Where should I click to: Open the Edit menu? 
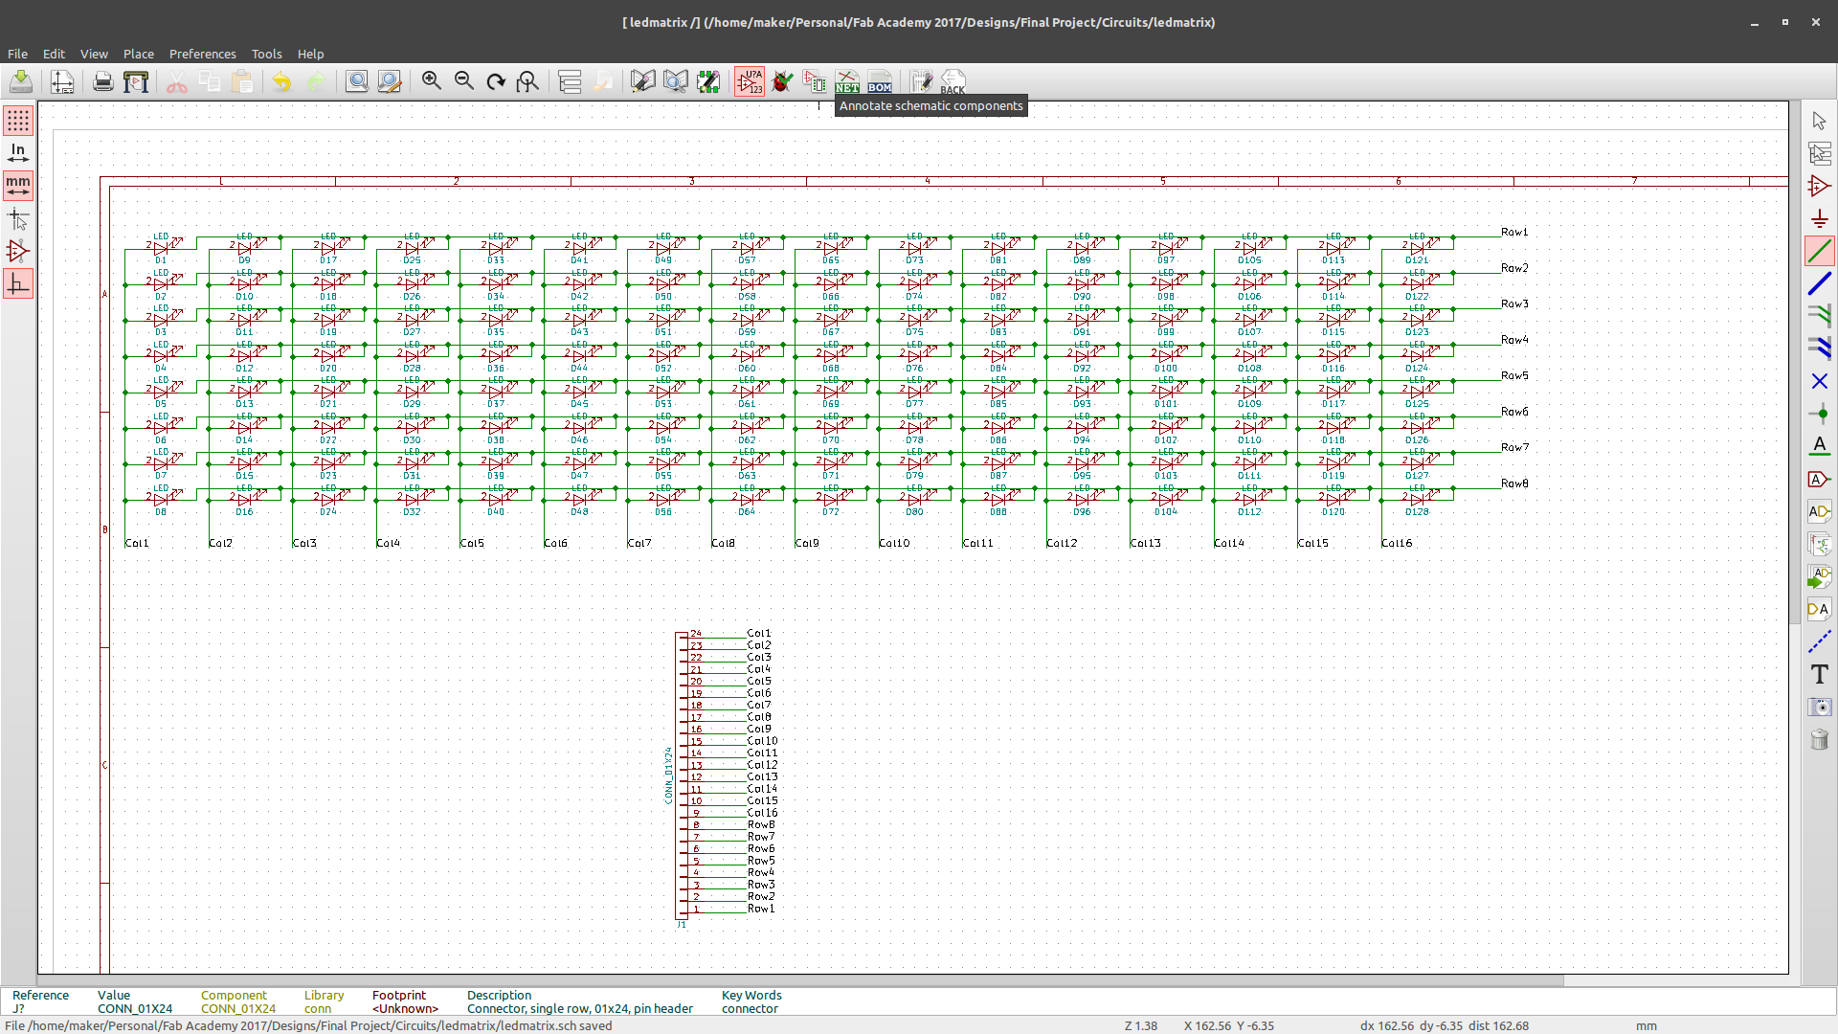(x=54, y=54)
